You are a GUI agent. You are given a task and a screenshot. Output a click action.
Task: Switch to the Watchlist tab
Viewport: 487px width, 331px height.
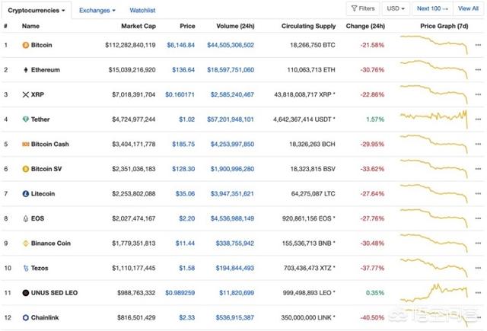coord(142,11)
